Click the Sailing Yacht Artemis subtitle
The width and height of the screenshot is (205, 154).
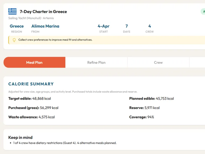click(31, 18)
